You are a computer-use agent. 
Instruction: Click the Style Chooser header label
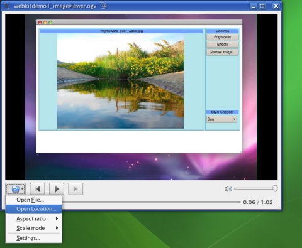[223, 112]
